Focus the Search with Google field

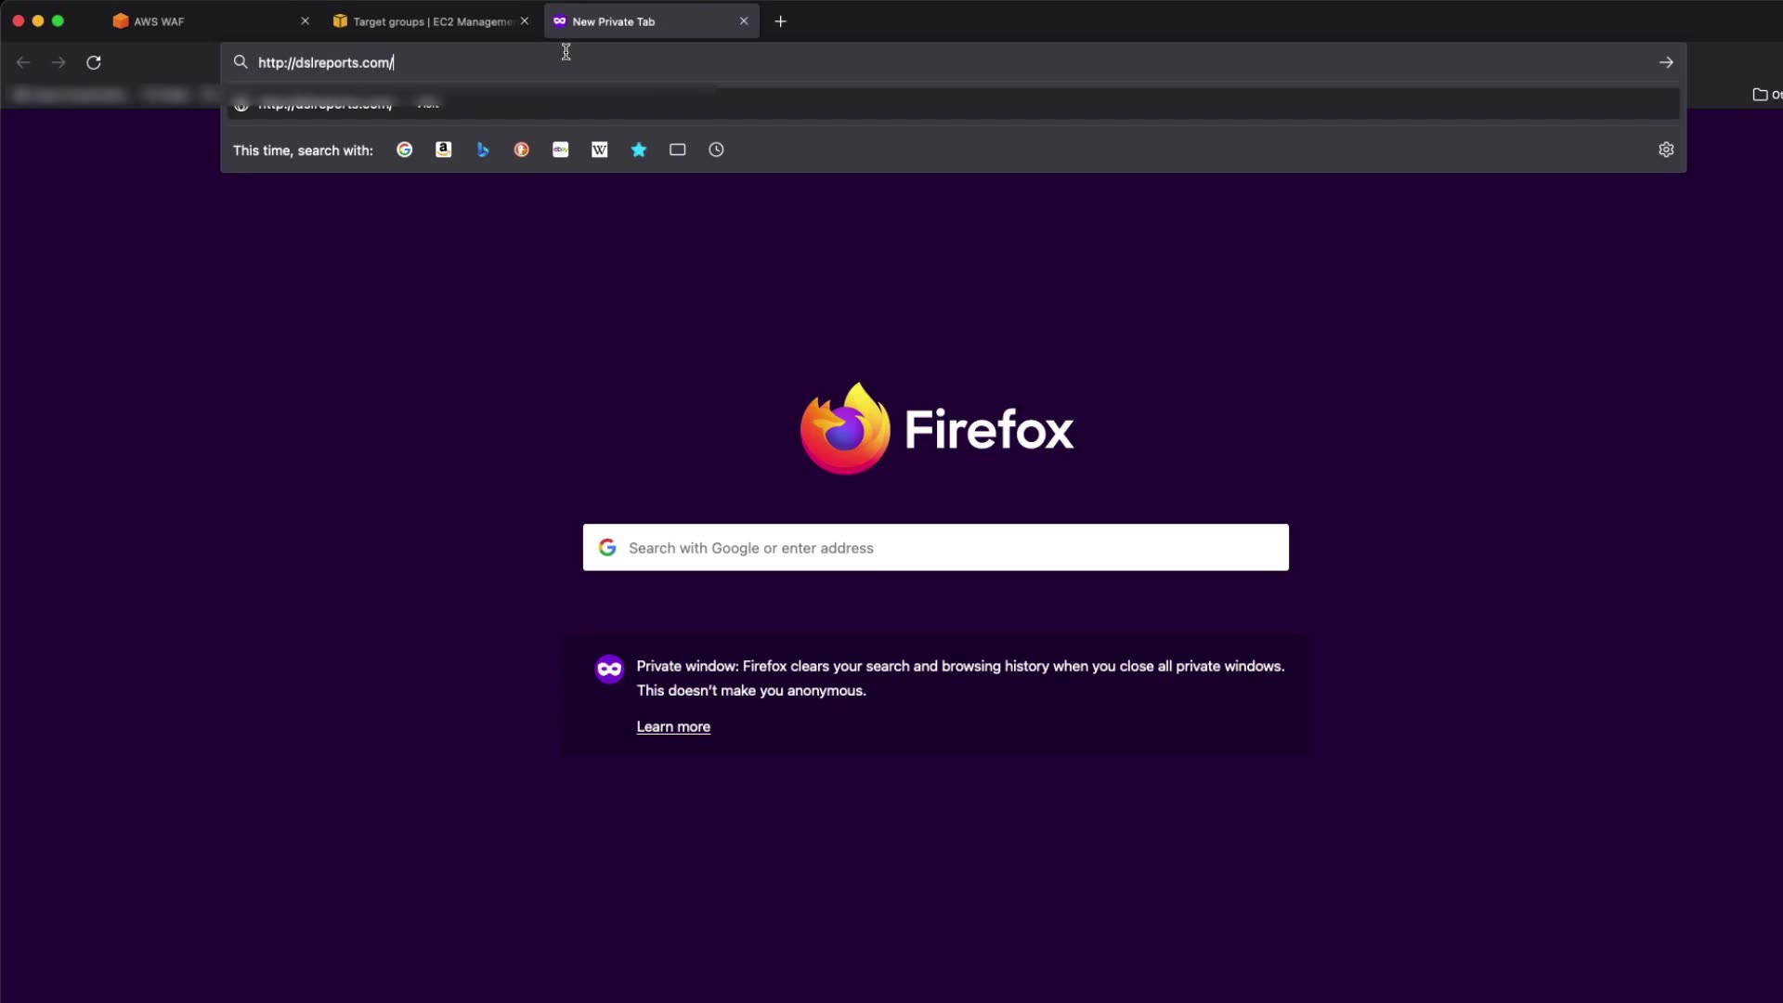pos(936,548)
